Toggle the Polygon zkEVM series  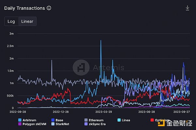pos(34,124)
